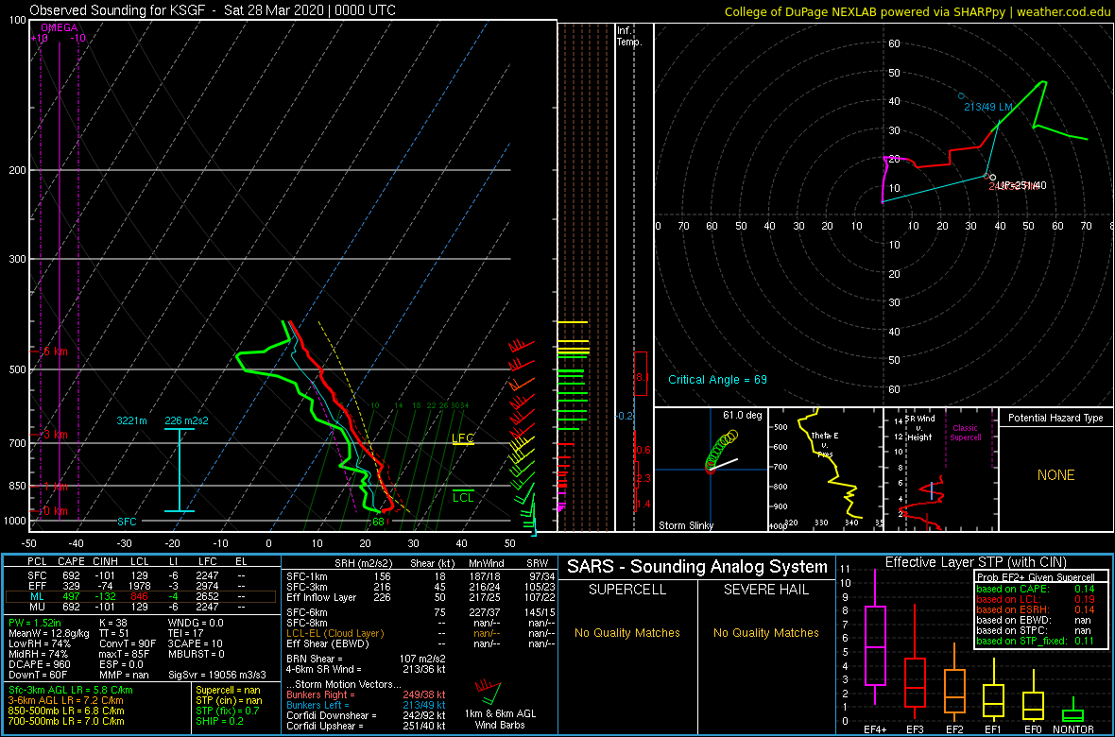Click the 213/49 LM hodograph label

pos(988,108)
